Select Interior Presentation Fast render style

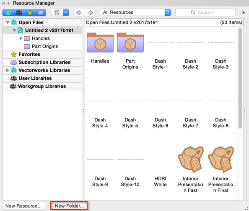[x=191, y=160]
